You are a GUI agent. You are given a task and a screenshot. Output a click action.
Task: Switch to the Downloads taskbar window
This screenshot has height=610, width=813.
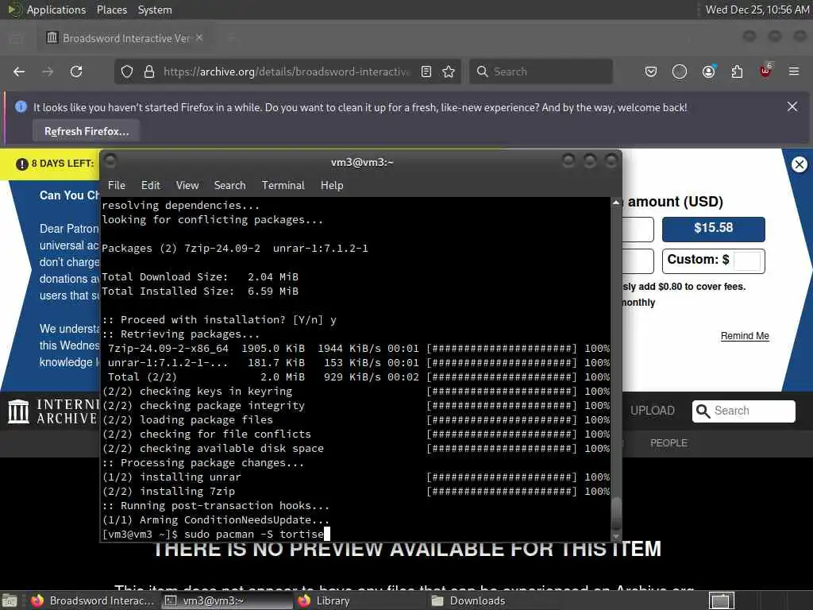pyautogui.click(x=494, y=600)
